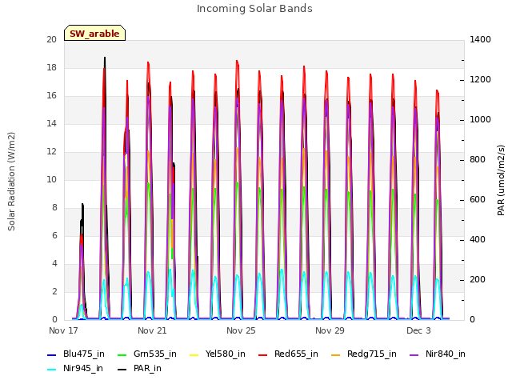Click the 10 left y-axis label
Viewport: 512px width, 384px height.
51,179
